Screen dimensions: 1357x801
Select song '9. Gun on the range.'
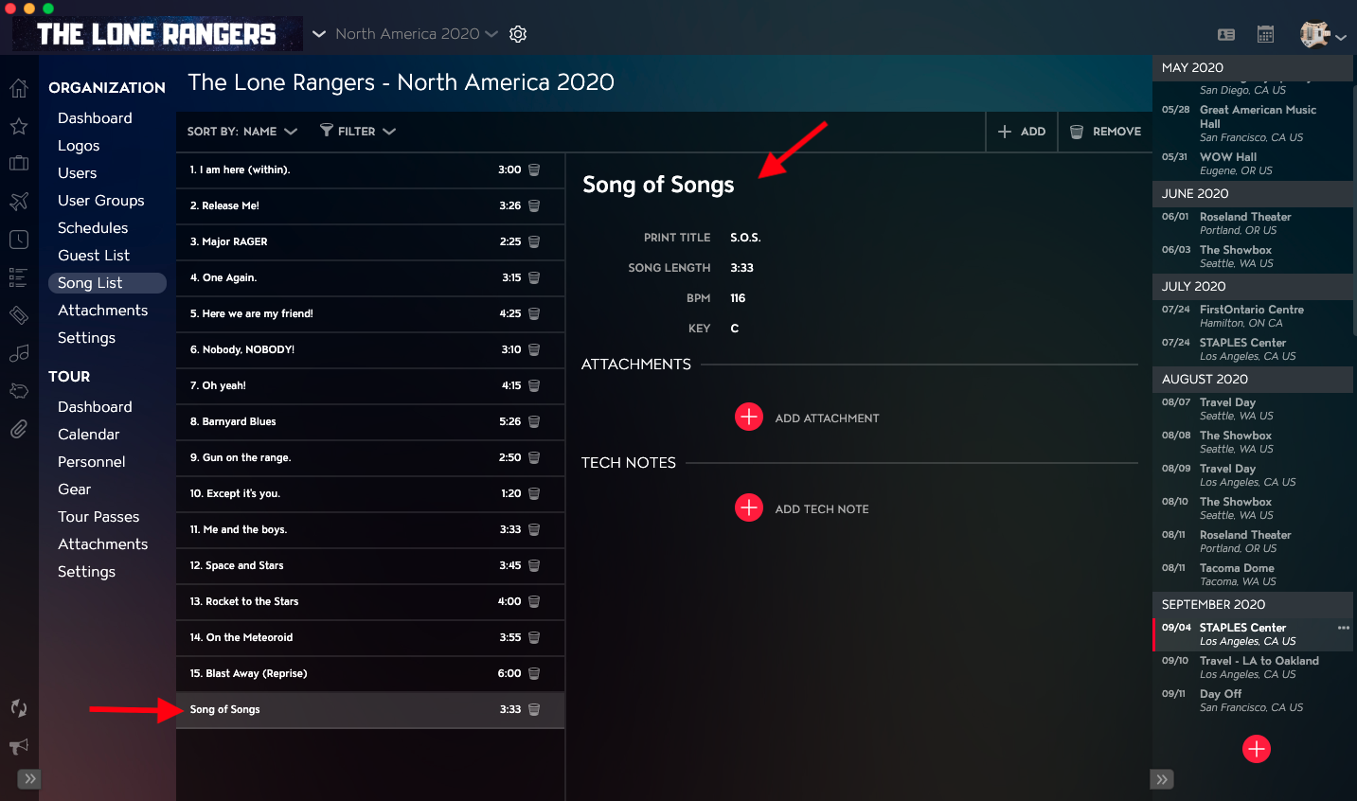pos(370,457)
